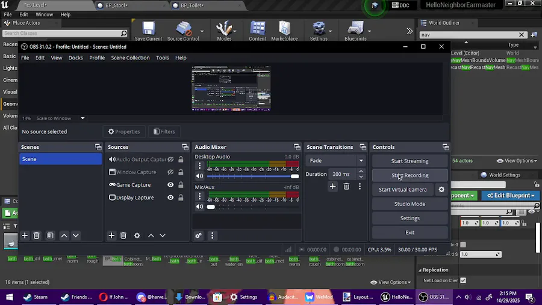Hide the Game Capture source

click(170, 185)
